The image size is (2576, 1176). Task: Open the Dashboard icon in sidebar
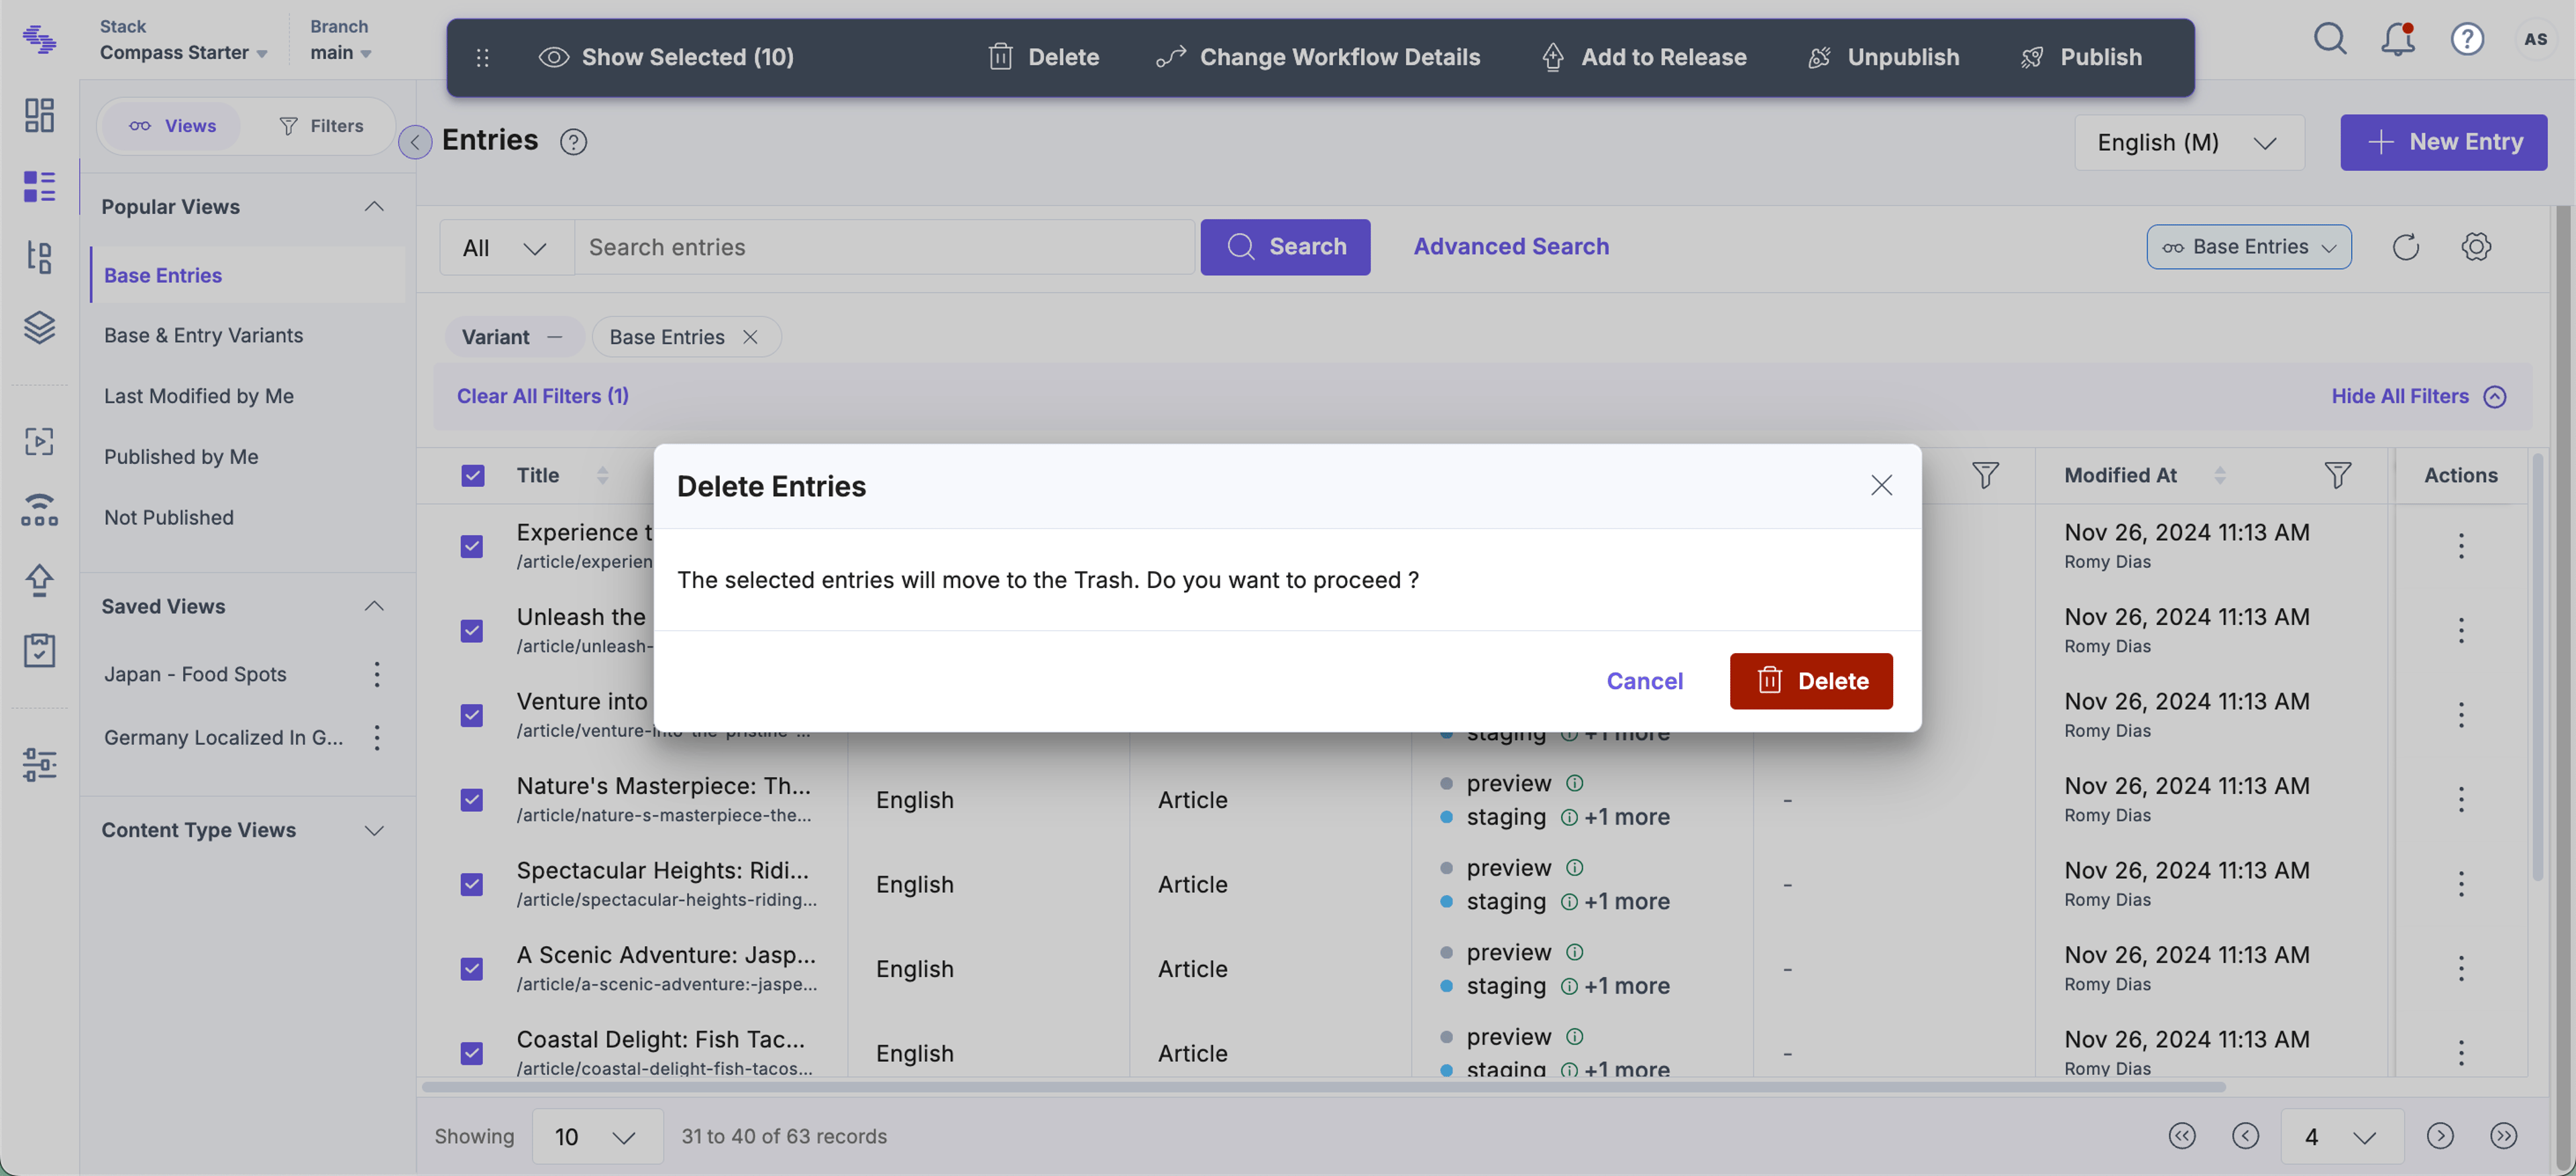coord(39,115)
